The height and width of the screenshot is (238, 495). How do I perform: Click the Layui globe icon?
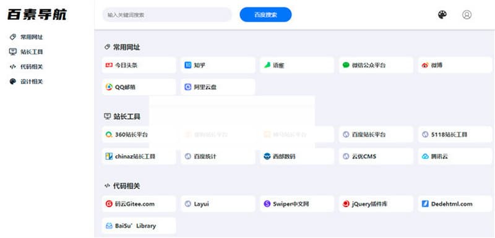tap(188, 204)
